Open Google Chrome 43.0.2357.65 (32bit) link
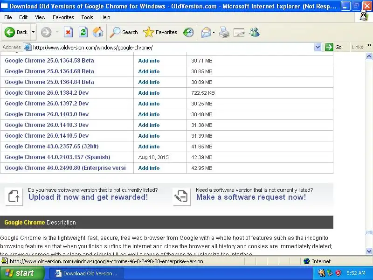Screen dimensions: 373x280 pos(52,146)
